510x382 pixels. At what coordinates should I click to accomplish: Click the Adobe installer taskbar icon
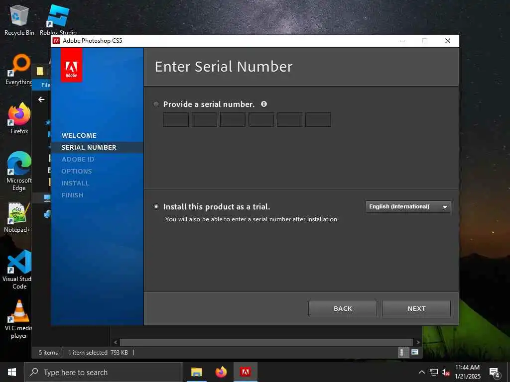[x=246, y=372]
